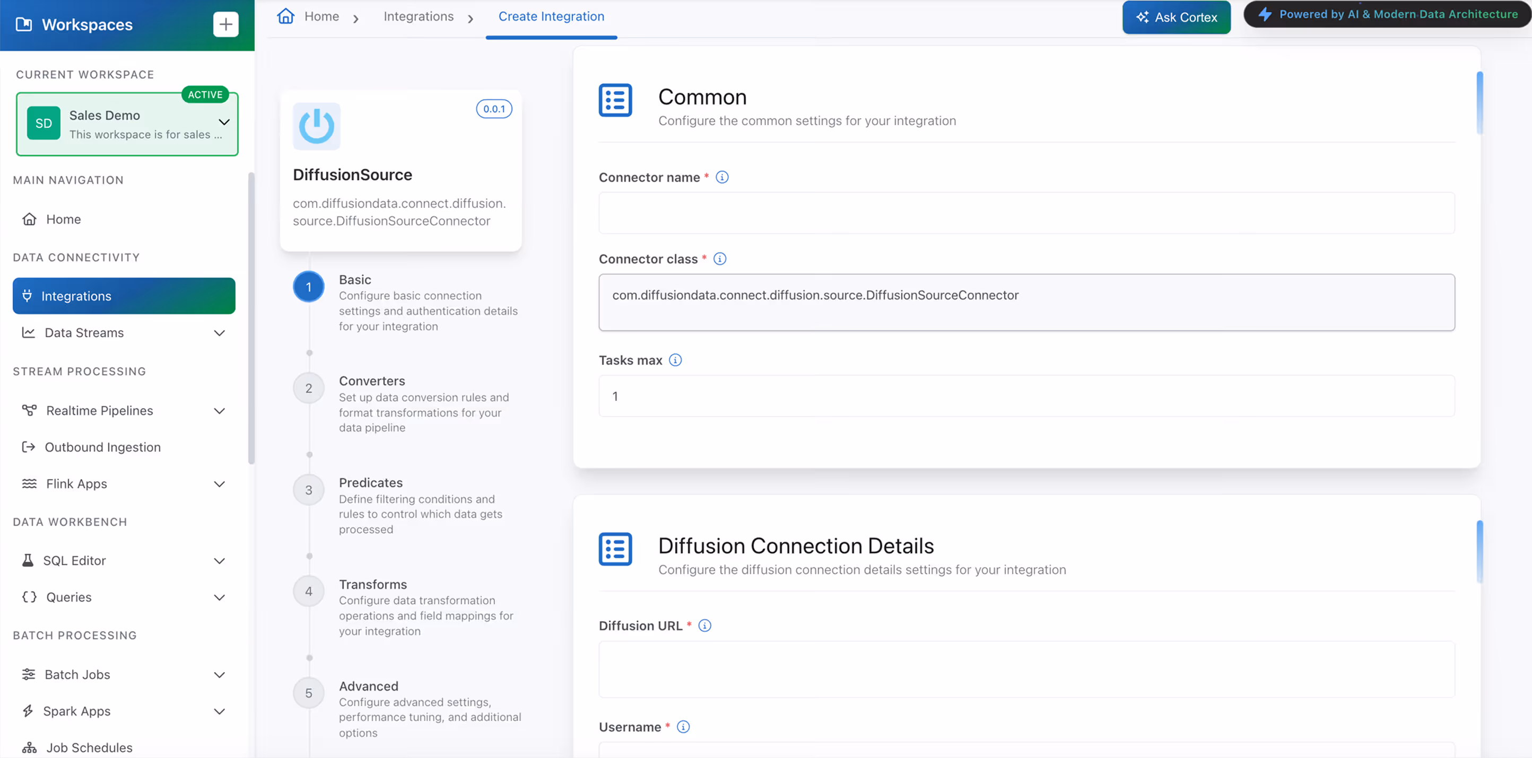The width and height of the screenshot is (1532, 758).
Task: Click the ACTIVE workspace badge
Action: (205, 94)
